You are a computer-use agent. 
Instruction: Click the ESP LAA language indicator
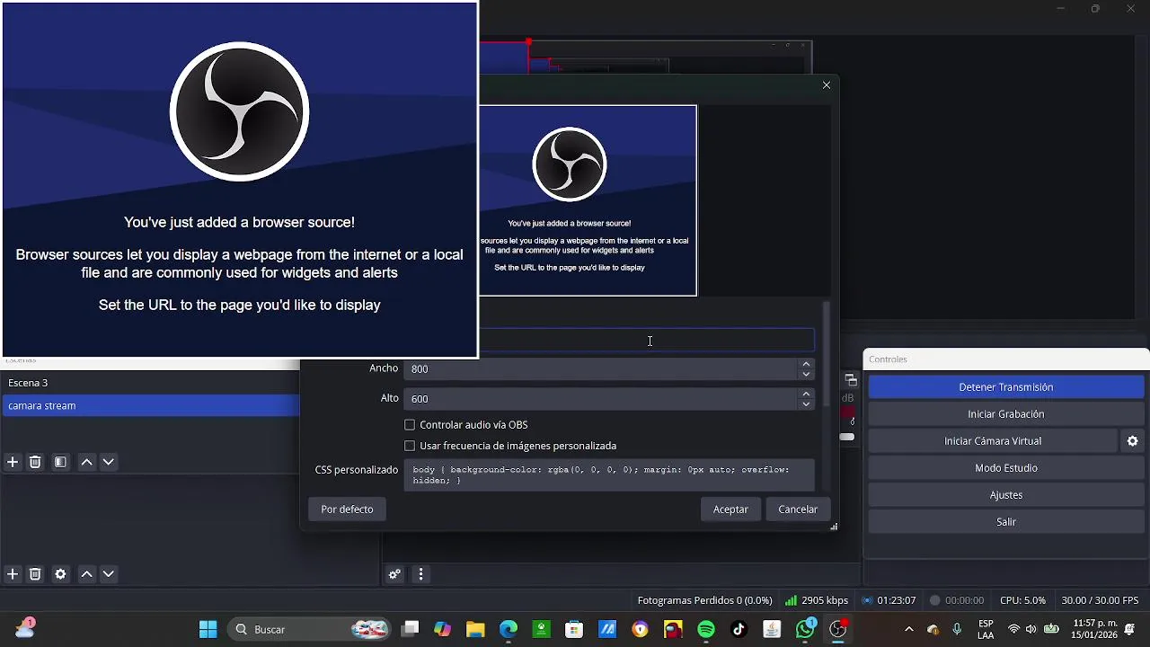[986, 629]
